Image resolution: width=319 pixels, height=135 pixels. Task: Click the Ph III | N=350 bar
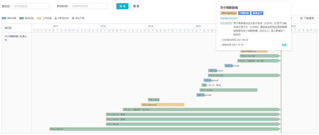244,75
